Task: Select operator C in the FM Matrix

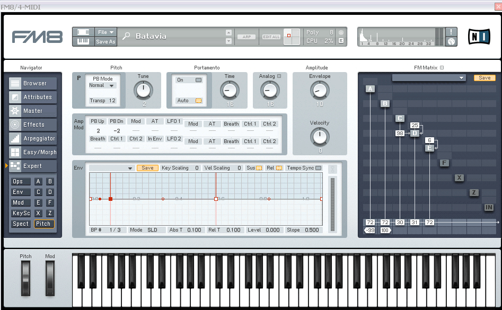Action: tap(400, 118)
